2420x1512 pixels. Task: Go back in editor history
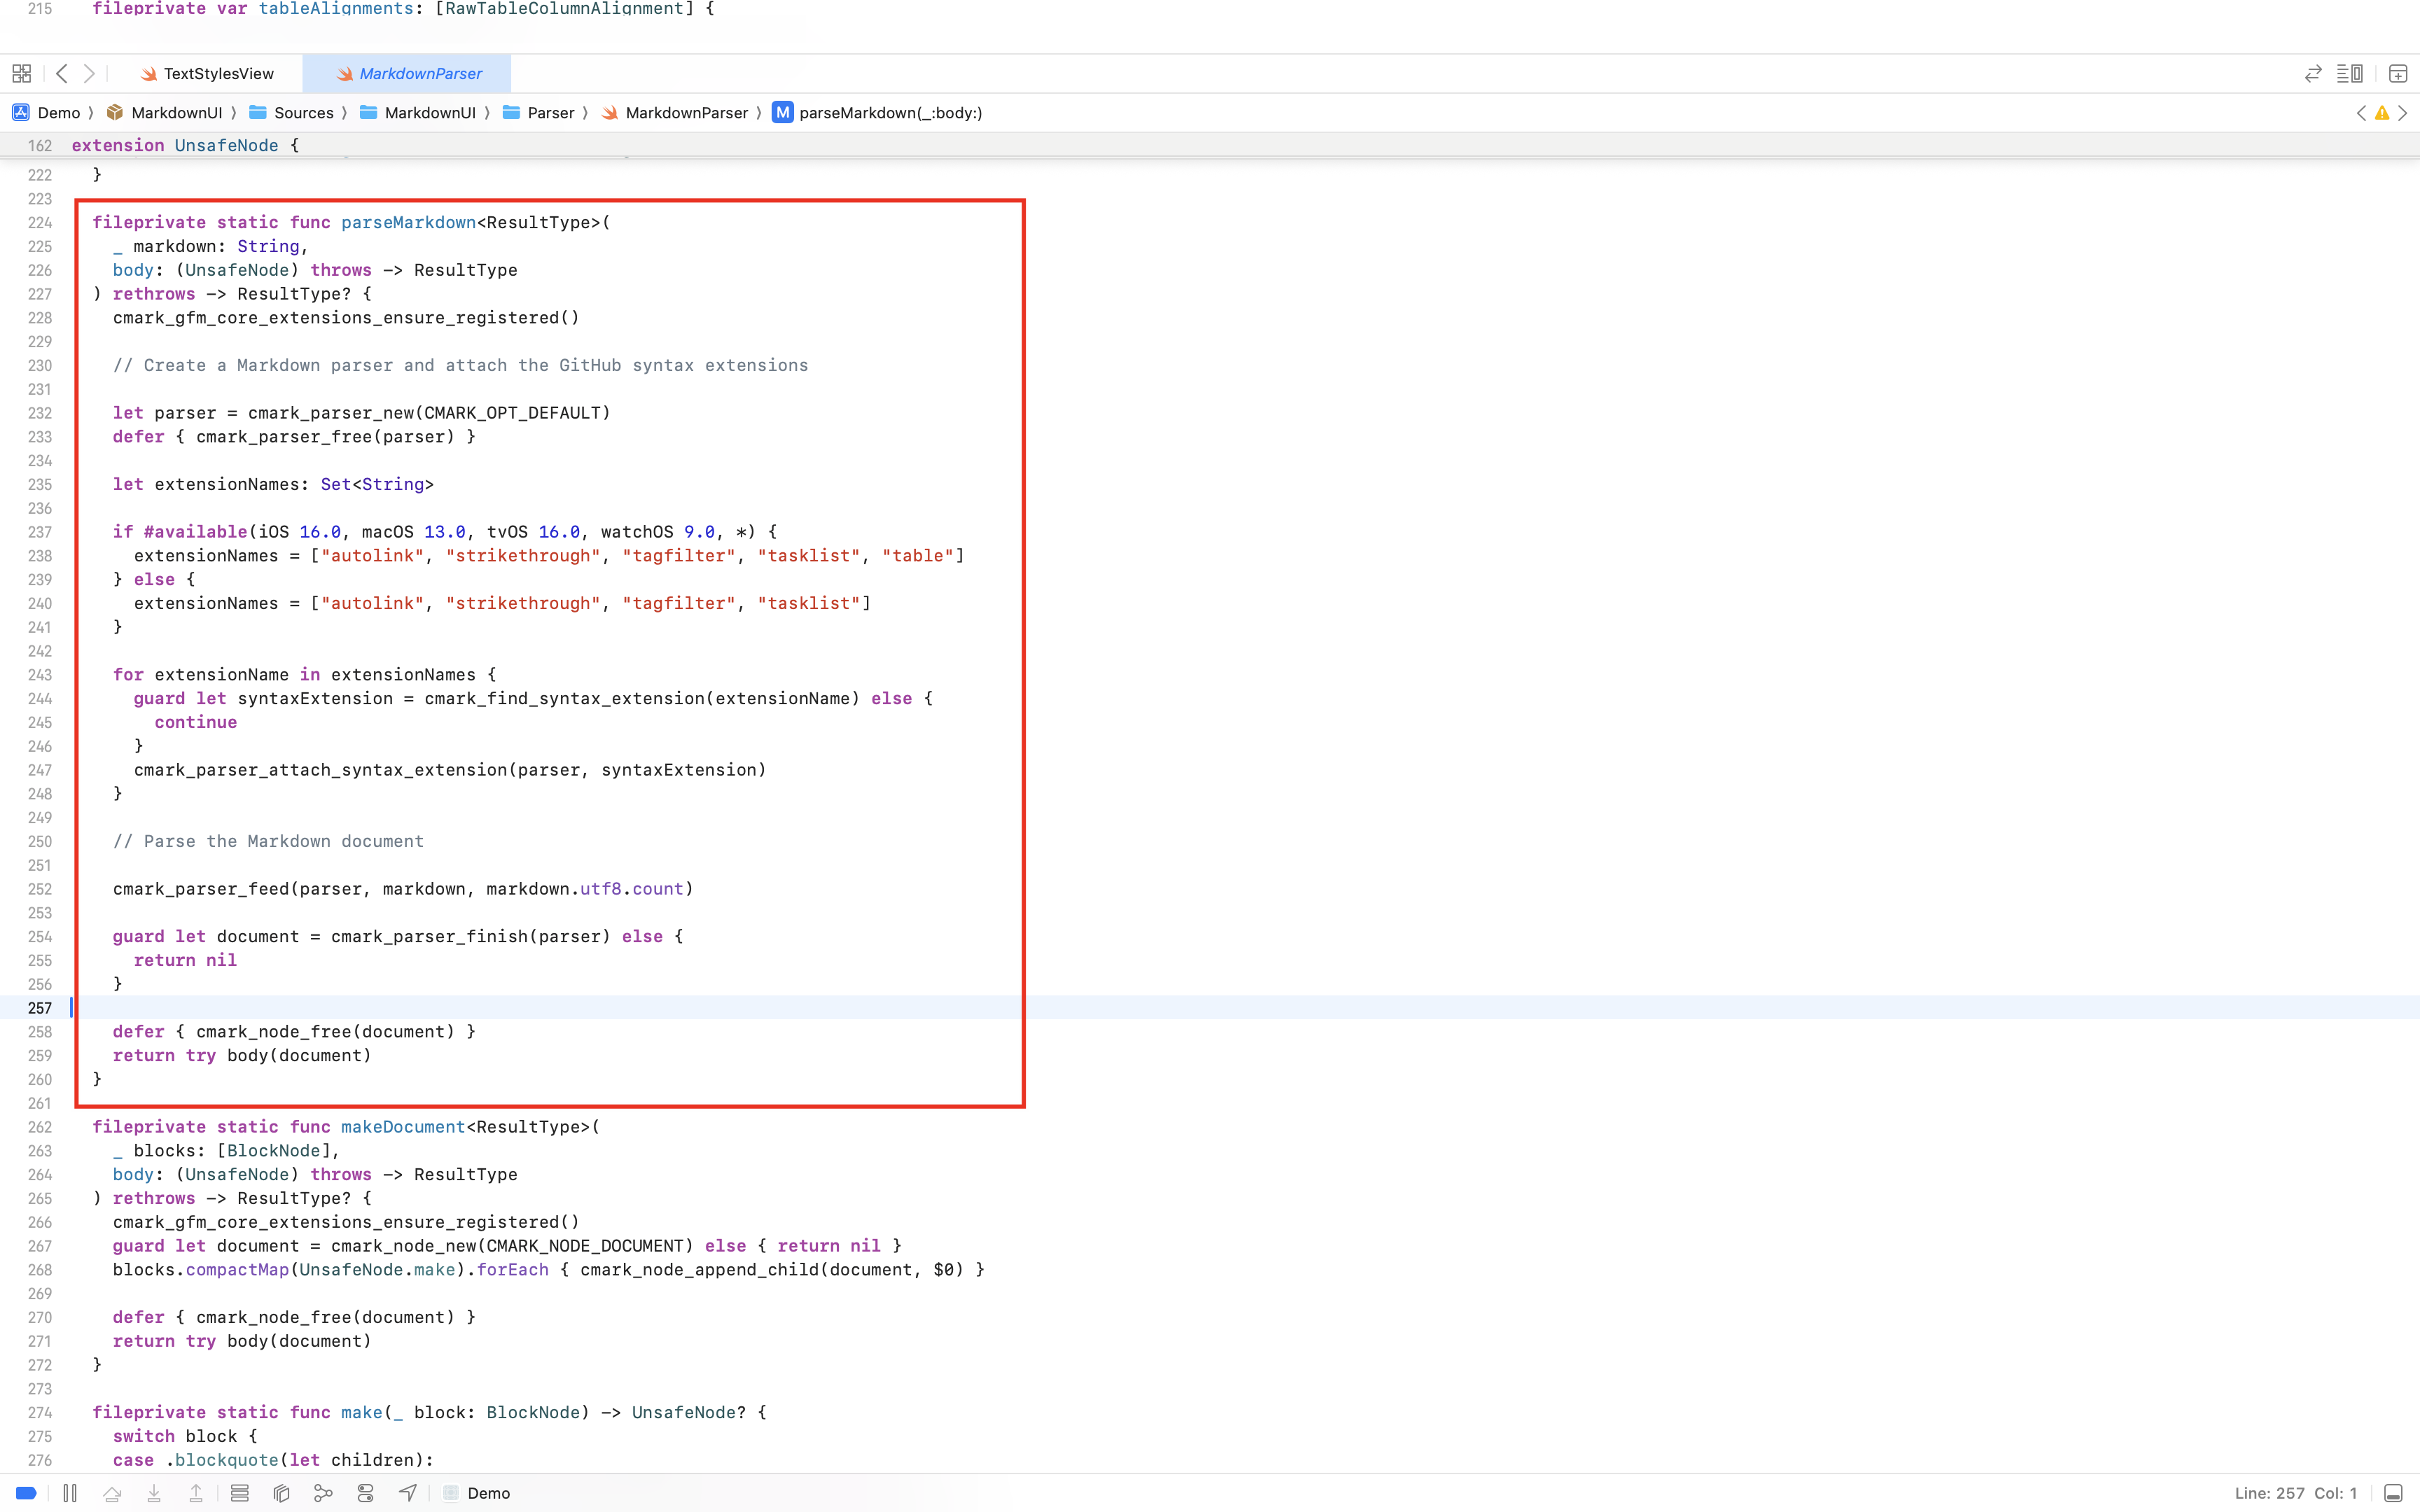click(x=62, y=73)
